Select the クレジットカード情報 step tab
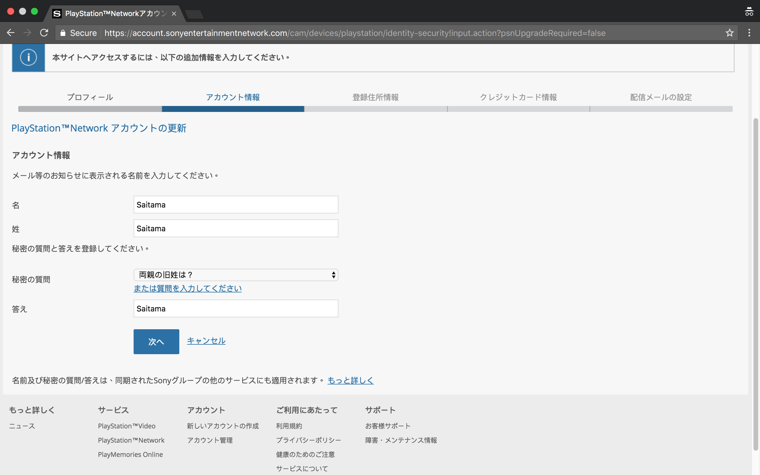760x475 pixels. click(x=519, y=97)
